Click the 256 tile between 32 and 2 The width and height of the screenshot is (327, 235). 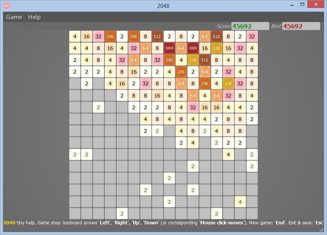110,36
